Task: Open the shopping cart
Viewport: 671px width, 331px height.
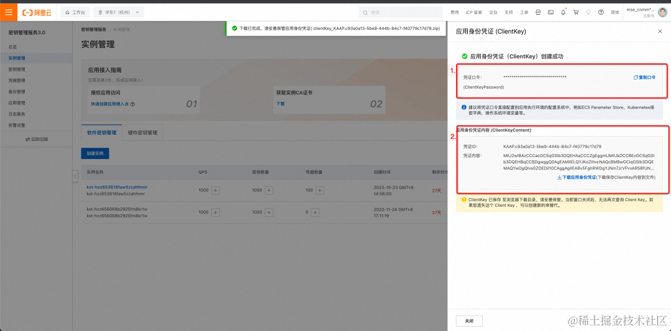Action: 575,12
